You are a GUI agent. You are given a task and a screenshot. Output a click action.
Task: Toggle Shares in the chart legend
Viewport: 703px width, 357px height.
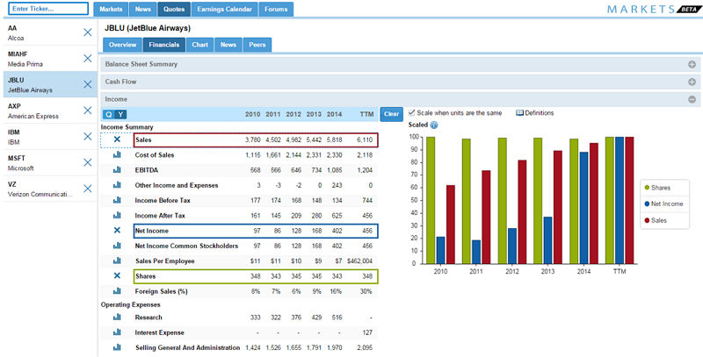(x=656, y=188)
